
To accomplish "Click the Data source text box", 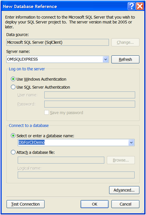I will pyautogui.click(x=58, y=42).
